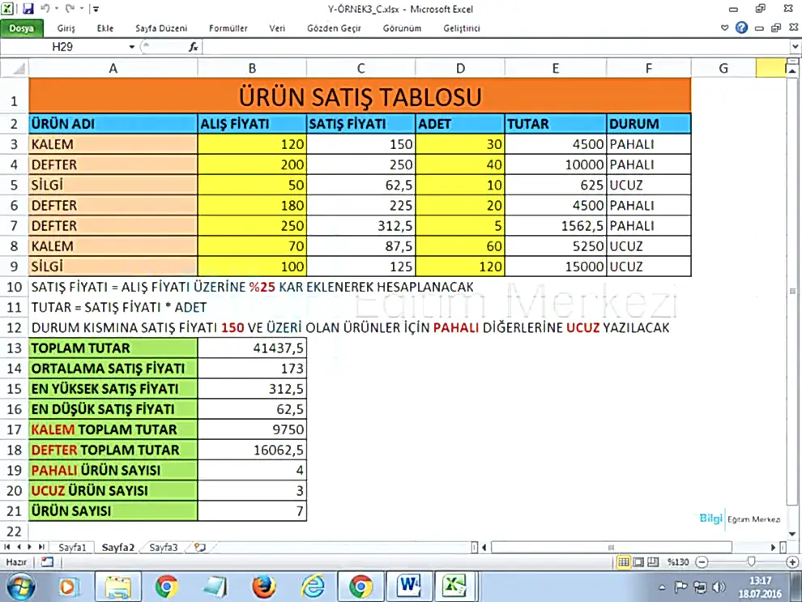Switch to Page Layout view
Viewport: 802px width, 602px height.
[x=638, y=561]
